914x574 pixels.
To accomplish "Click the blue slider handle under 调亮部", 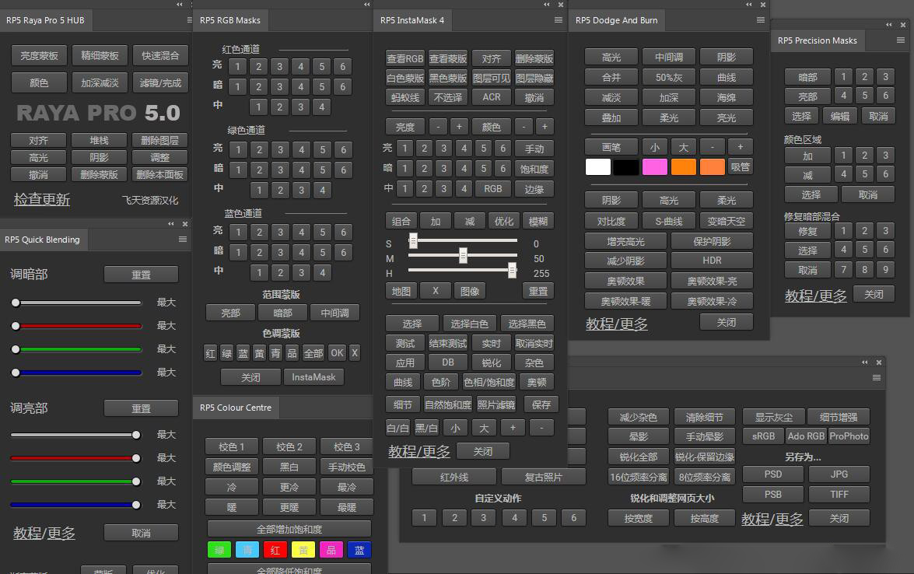I will pyautogui.click(x=136, y=505).
